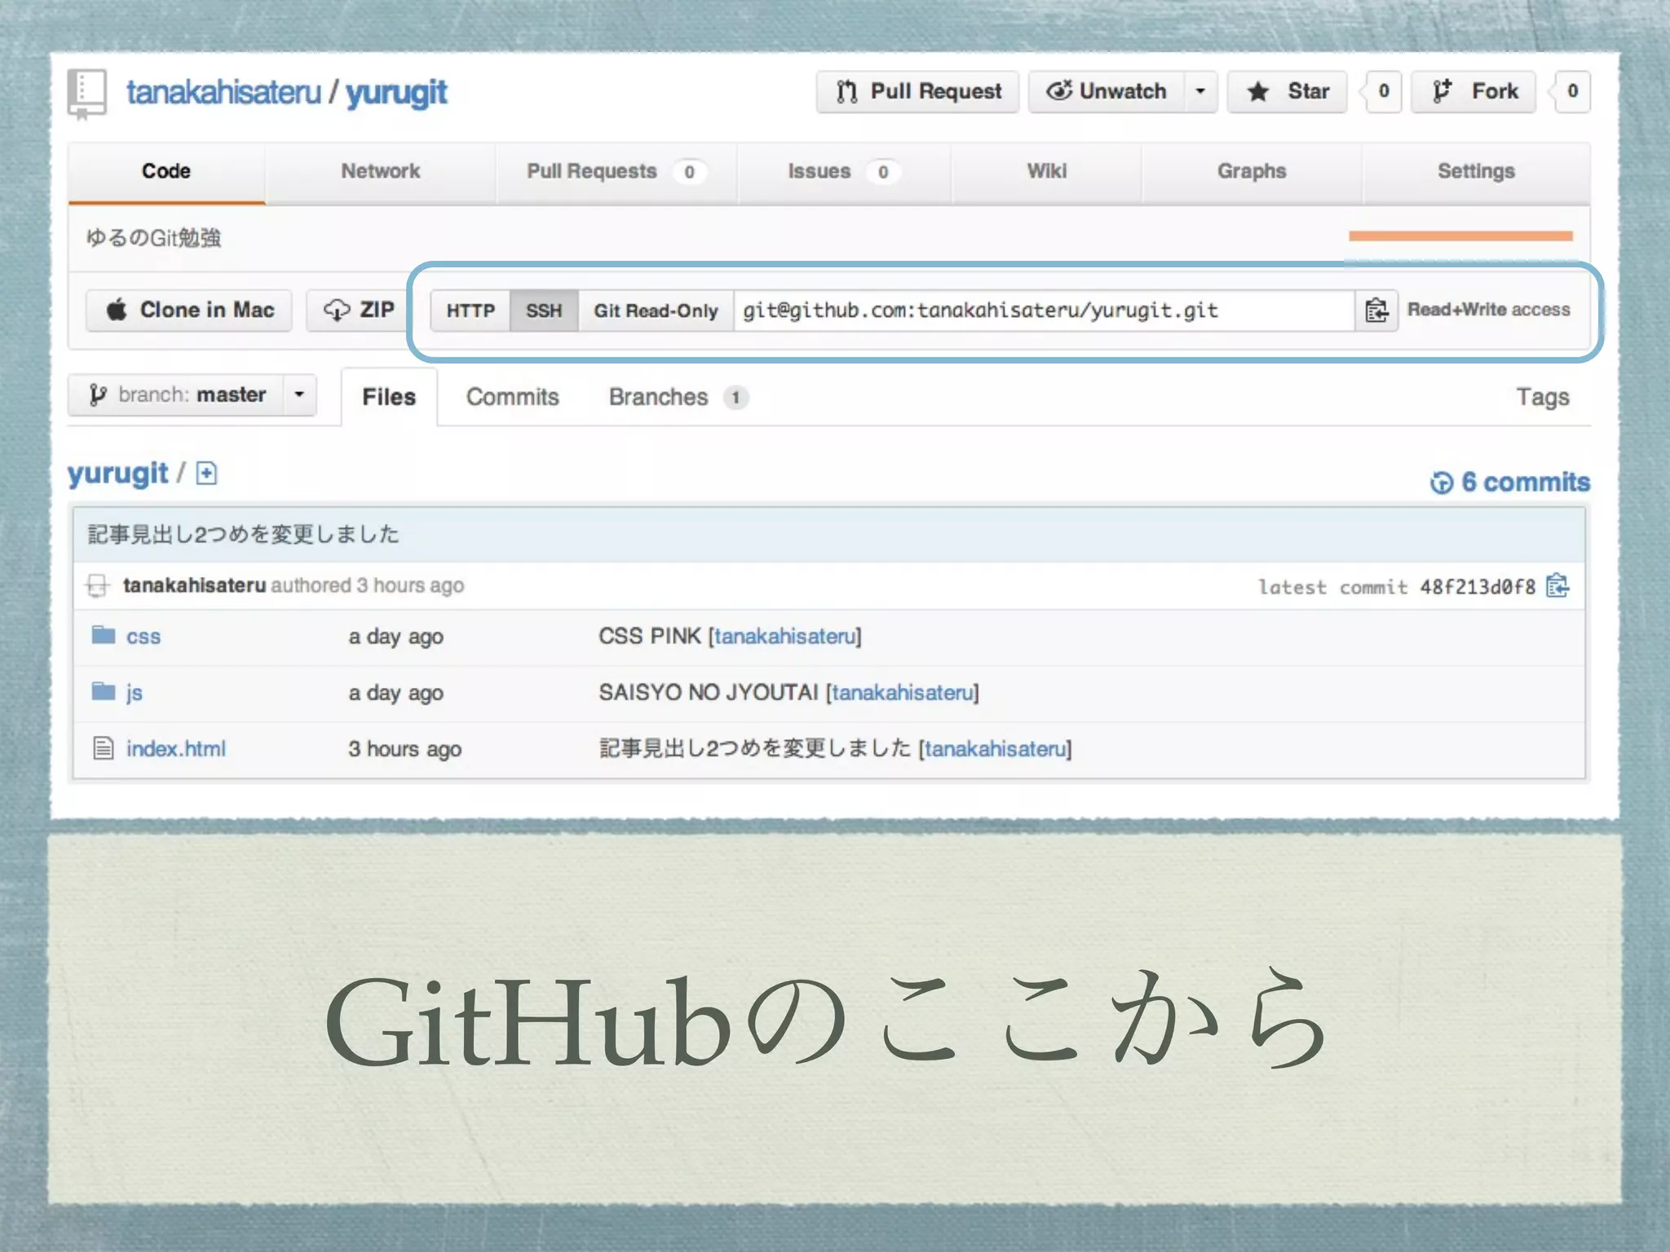Open the css folder icon
Image resolution: width=1670 pixels, height=1252 pixels.
(103, 635)
